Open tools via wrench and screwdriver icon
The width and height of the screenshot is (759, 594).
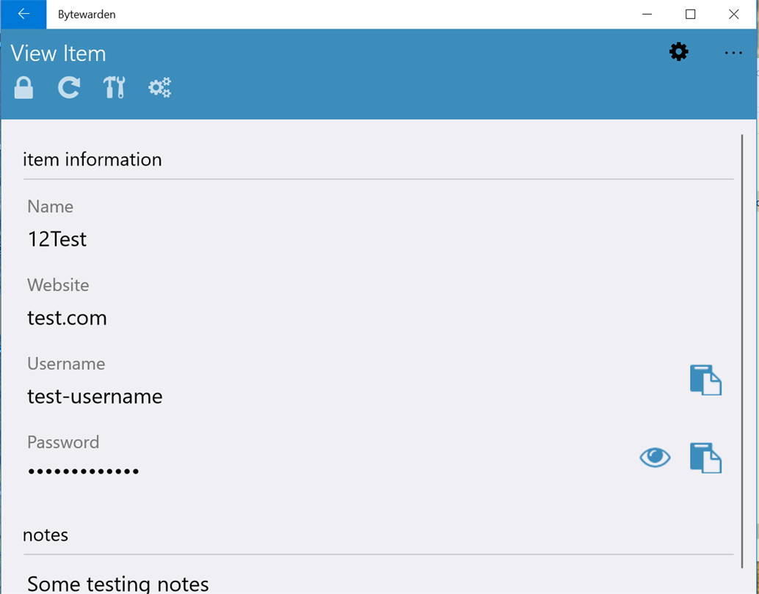pos(115,87)
